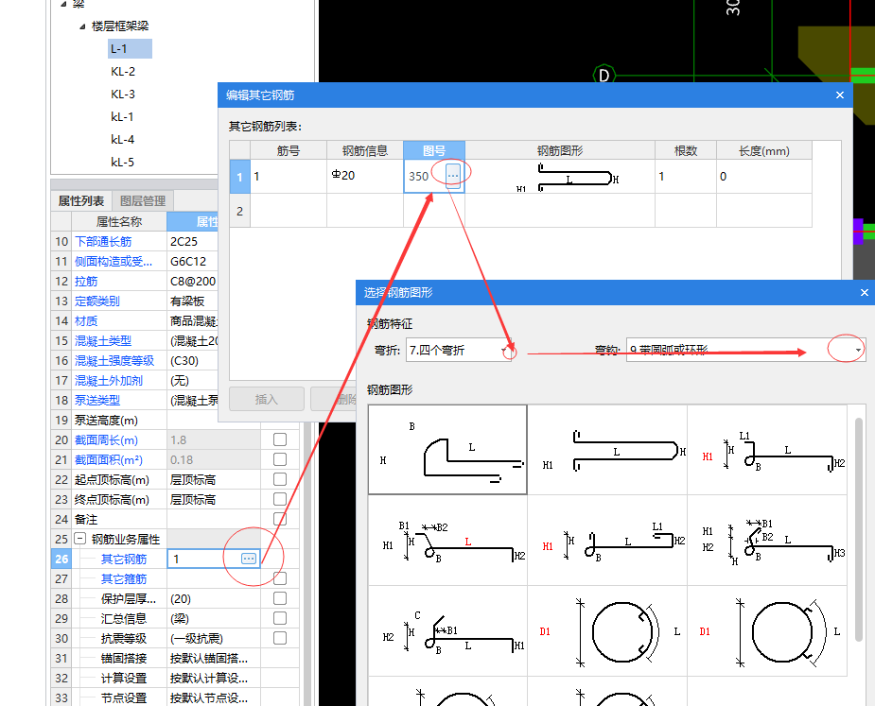The width and height of the screenshot is (875, 706).
Task: Click 筋号 column header
Action: [x=289, y=150]
